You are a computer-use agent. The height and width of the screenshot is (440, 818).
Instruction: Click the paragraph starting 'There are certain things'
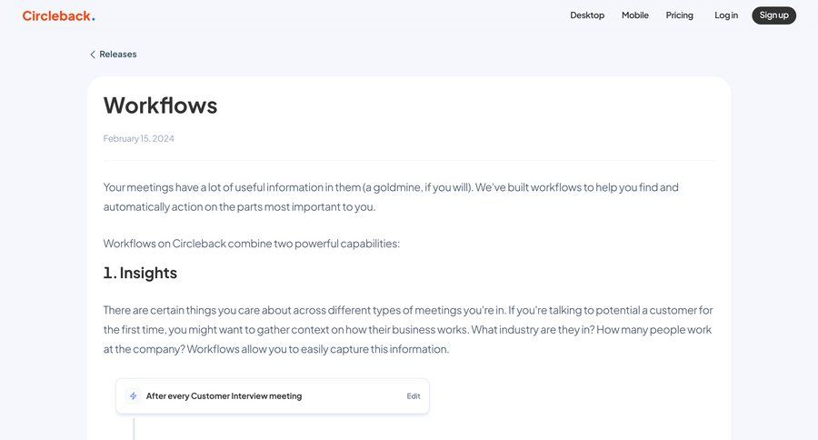[408, 329]
